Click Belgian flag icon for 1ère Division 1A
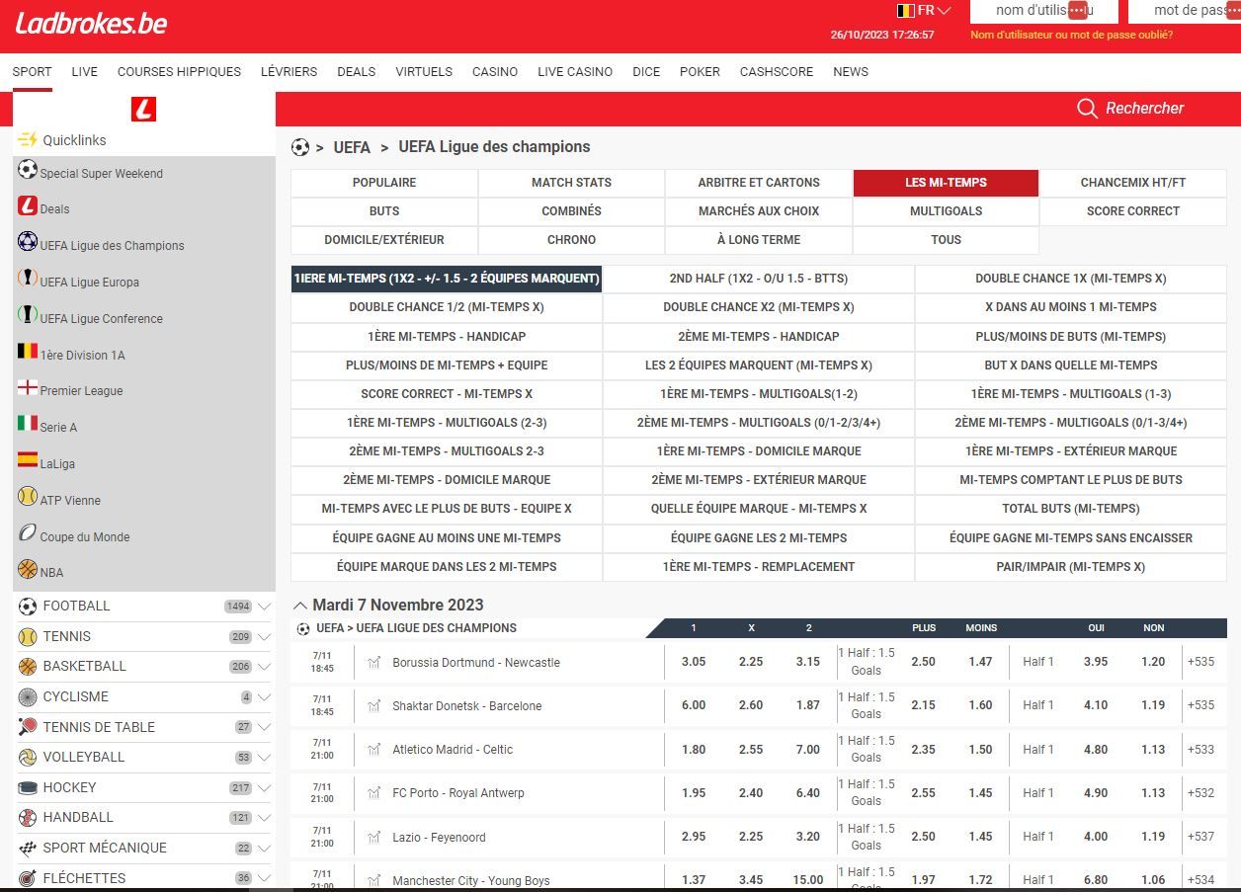 click(28, 351)
